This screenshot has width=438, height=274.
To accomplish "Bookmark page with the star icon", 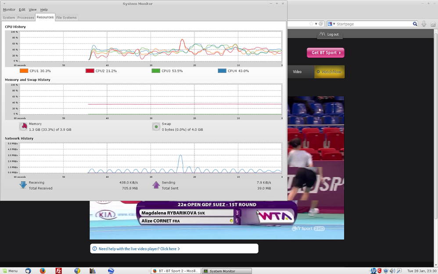I will [x=311, y=24].
